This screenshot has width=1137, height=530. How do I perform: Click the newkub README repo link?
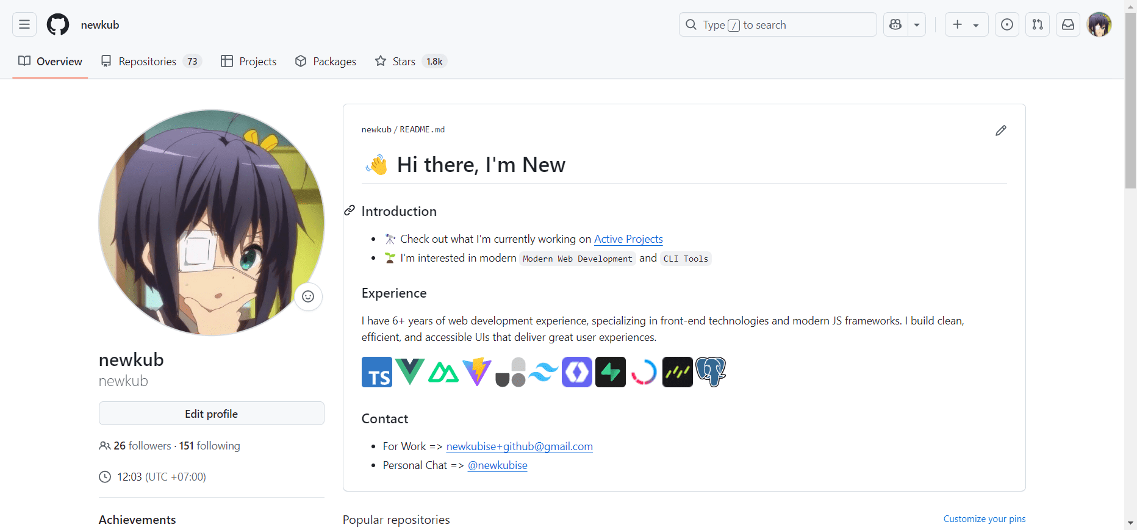coord(376,130)
